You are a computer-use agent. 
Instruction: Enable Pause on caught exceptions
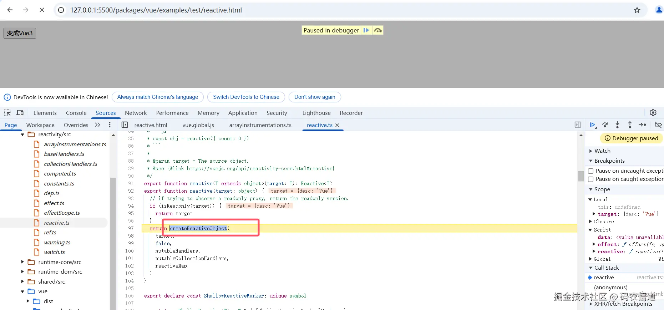[x=590, y=179]
